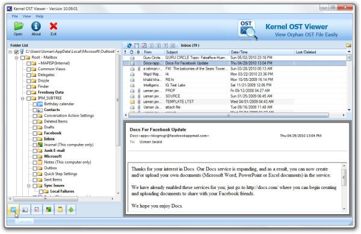Screen dimensions: 361x234
Task: Check the Delegates folder checkbox
Action: coord(28,75)
